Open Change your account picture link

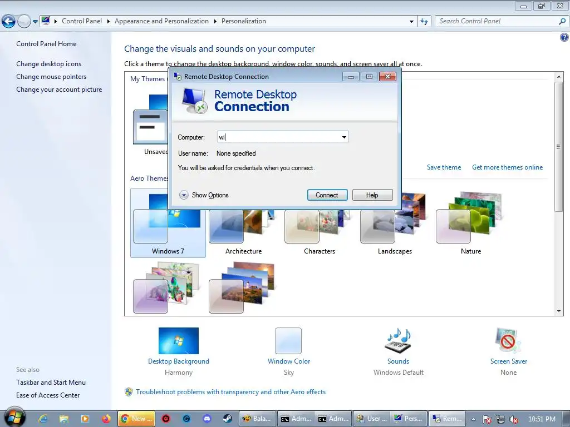coord(59,90)
